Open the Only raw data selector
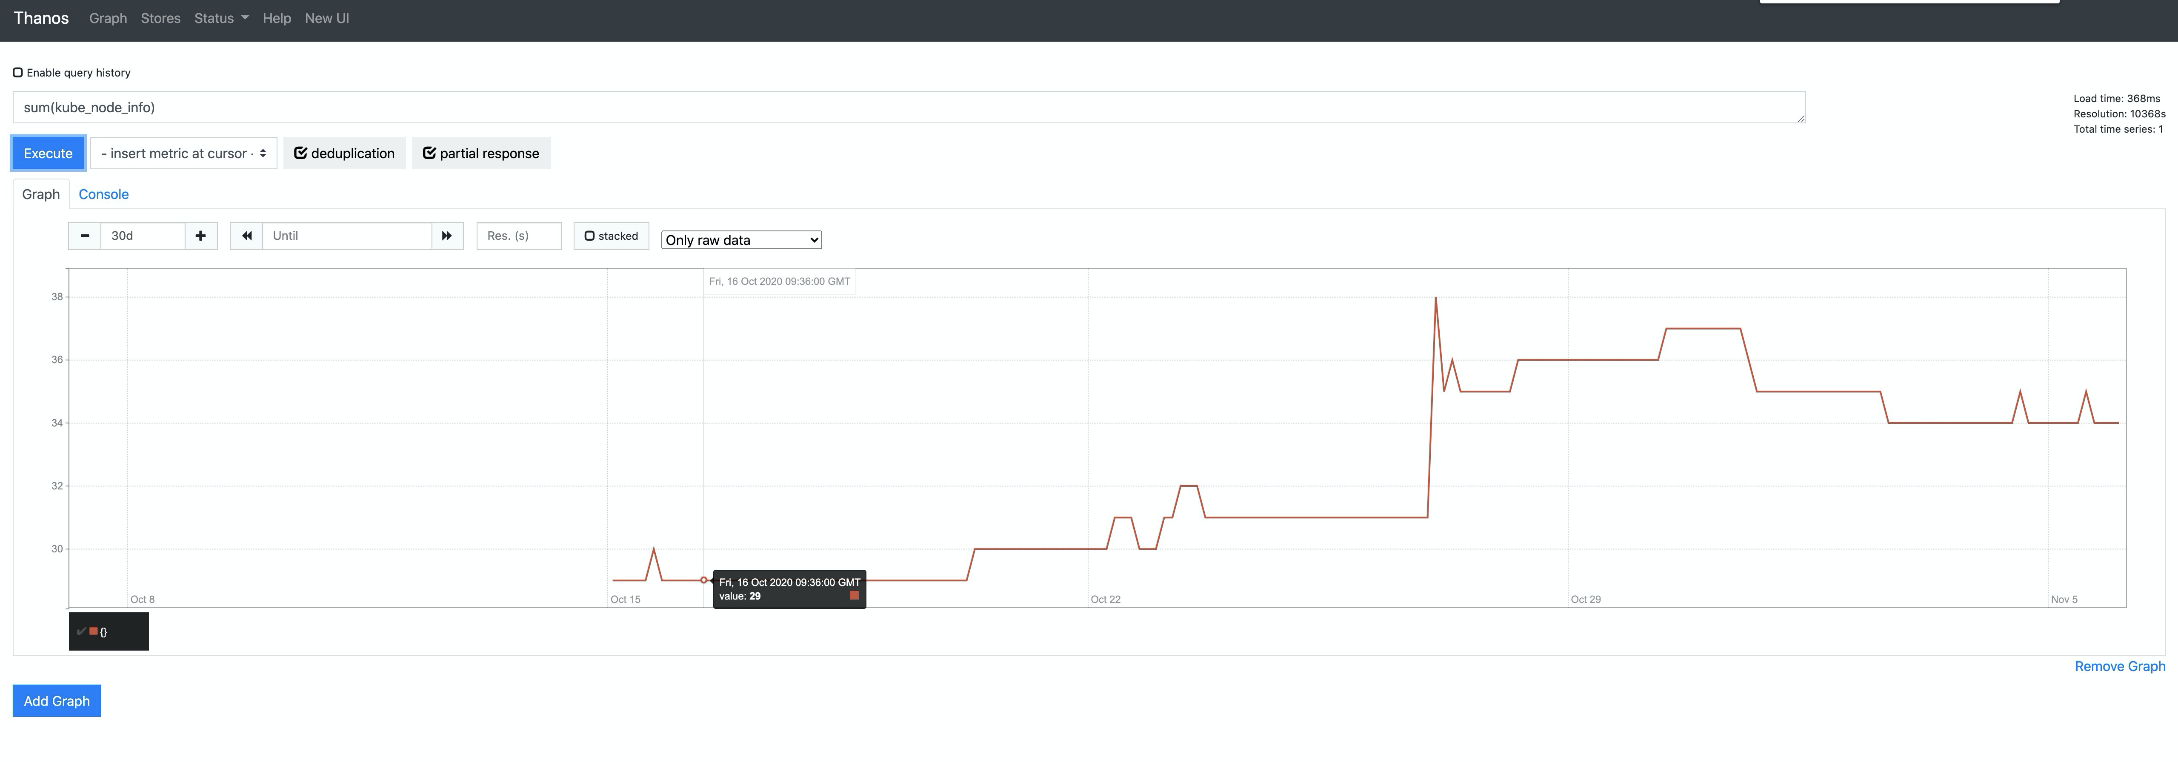Screen dimensions: 2178x762 coord(740,240)
